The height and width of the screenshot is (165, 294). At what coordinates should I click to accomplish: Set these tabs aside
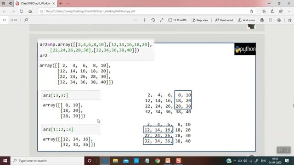coord(11,3)
